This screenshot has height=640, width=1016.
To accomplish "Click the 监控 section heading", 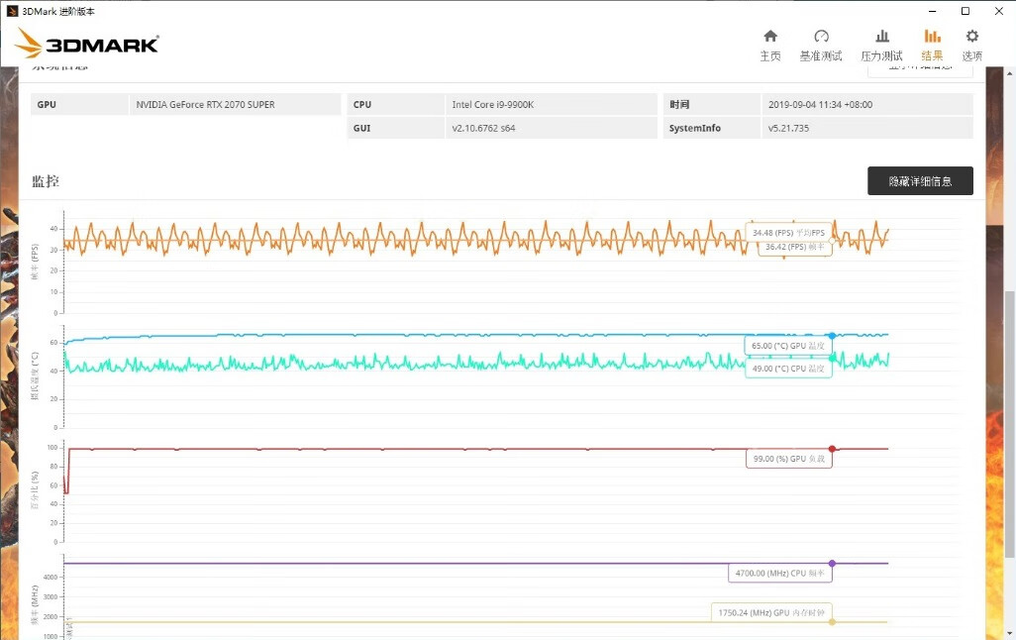I will (46, 181).
